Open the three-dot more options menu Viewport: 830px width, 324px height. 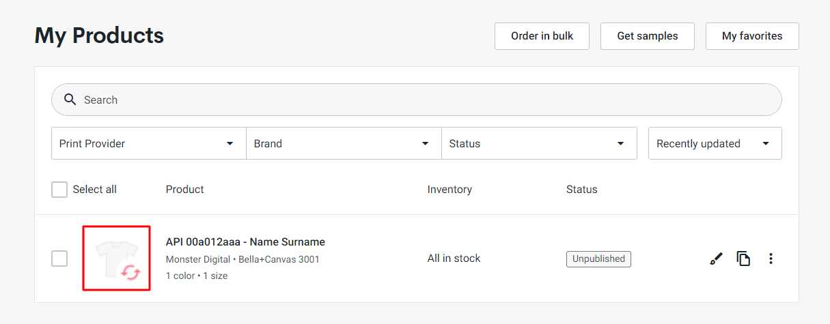click(x=771, y=259)
